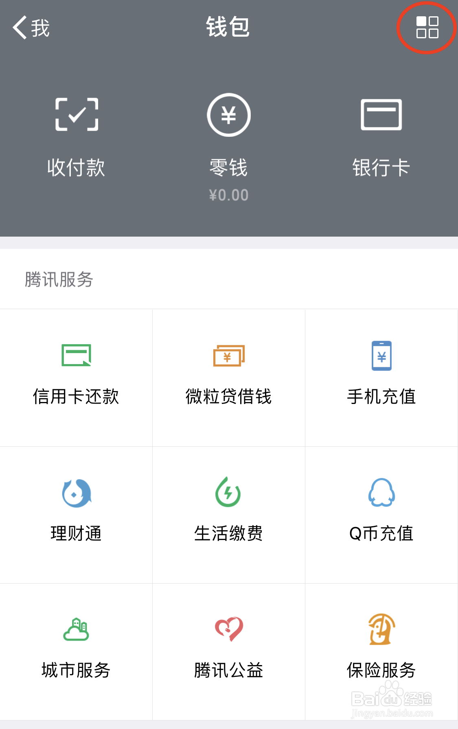This screenshot has width=458, height=729.
Task: Tap the 信用卡还款 label
Action: 76,396
